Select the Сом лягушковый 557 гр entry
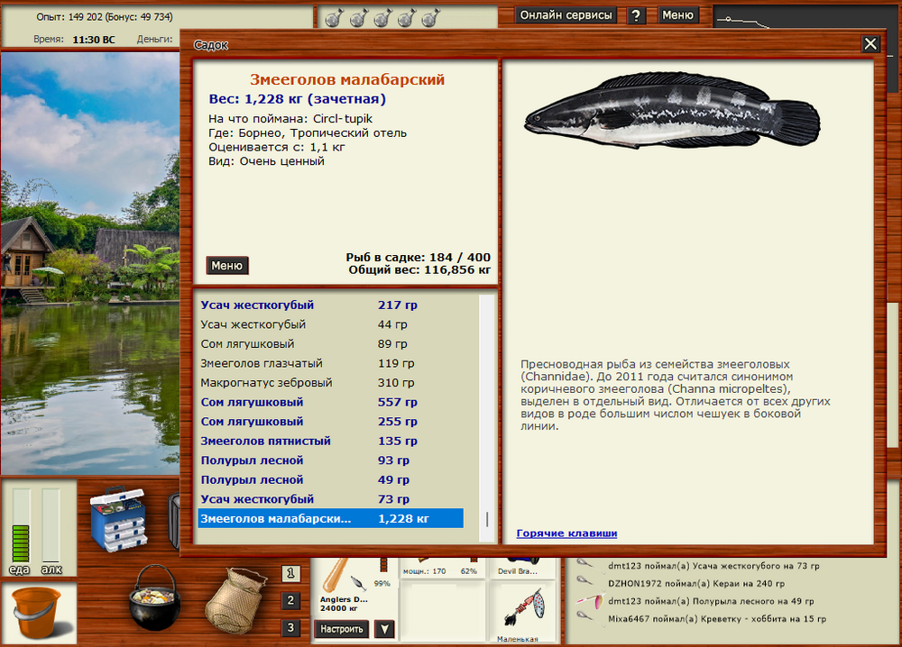Viewport: 902px width, 647px height. [325, 402]
